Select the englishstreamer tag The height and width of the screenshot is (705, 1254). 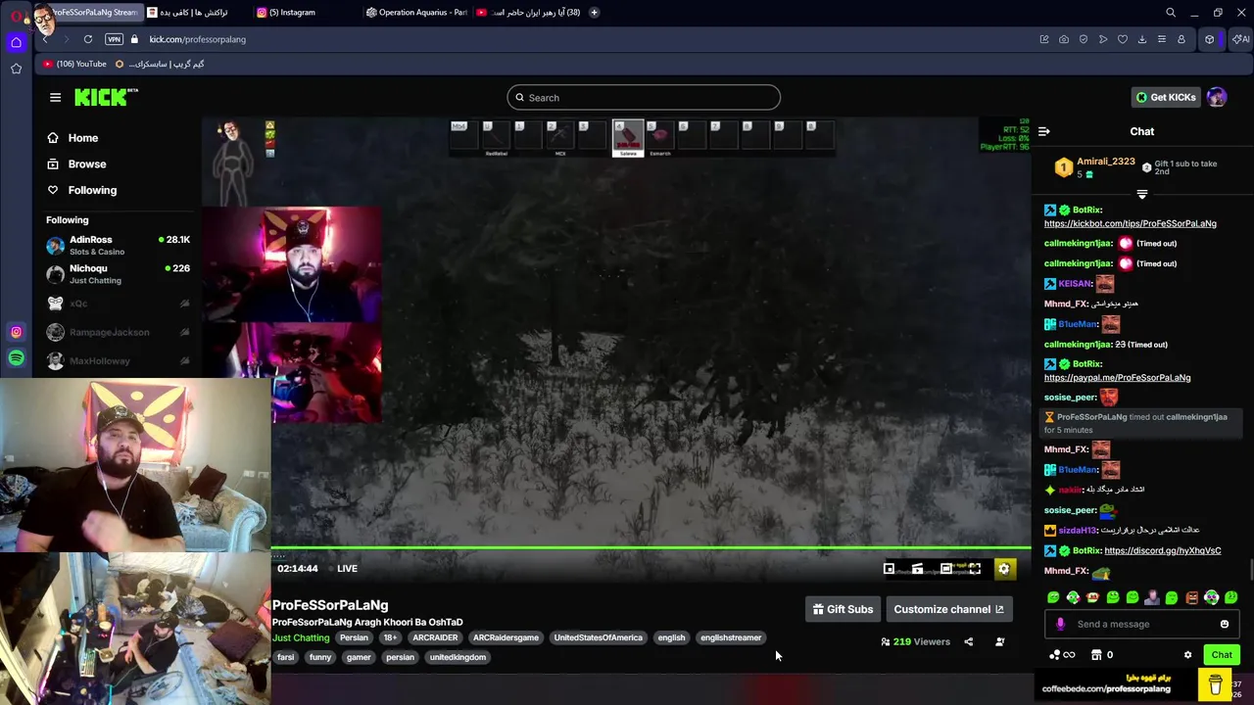point(731,637)
